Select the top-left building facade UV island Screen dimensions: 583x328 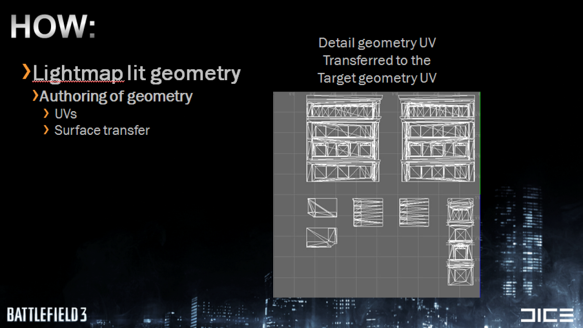343,138
